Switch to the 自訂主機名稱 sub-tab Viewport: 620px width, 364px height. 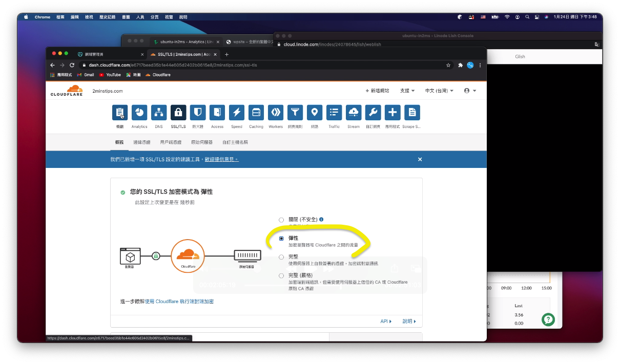[x=235, y=142]
